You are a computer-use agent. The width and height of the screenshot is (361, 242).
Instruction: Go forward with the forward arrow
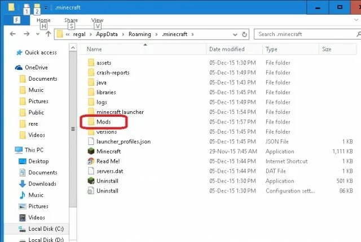27,34
